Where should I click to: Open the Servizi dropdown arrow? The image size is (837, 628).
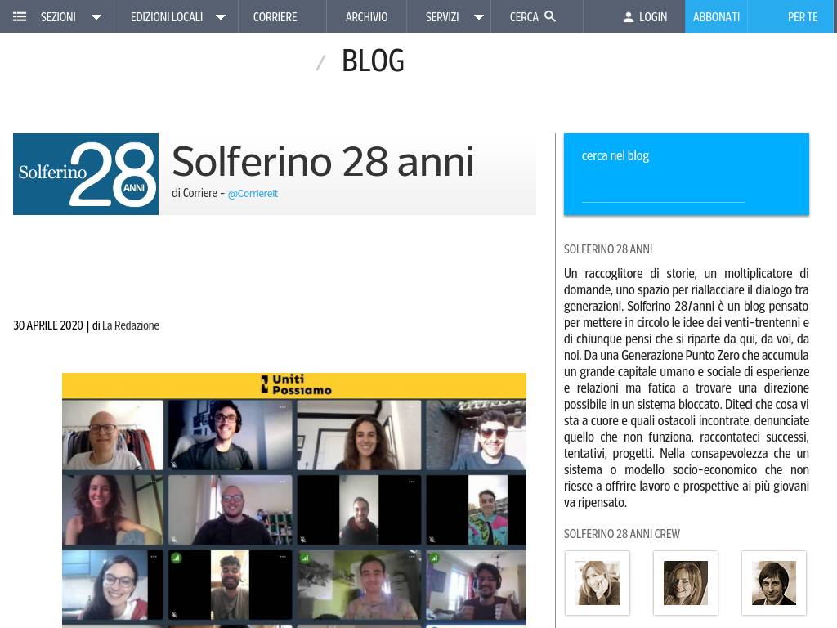coord(479,17)
